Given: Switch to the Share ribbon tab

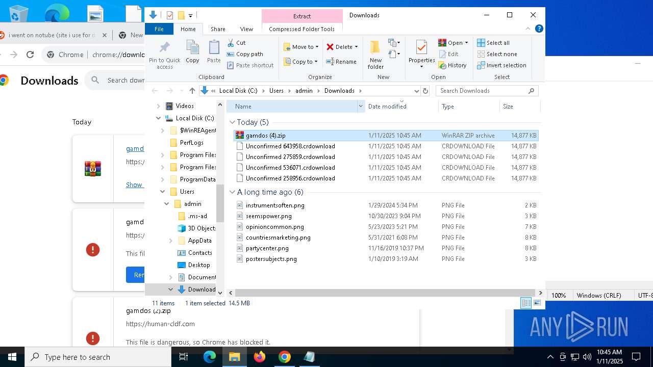Looking at the screenshot, I should (218, 29).
